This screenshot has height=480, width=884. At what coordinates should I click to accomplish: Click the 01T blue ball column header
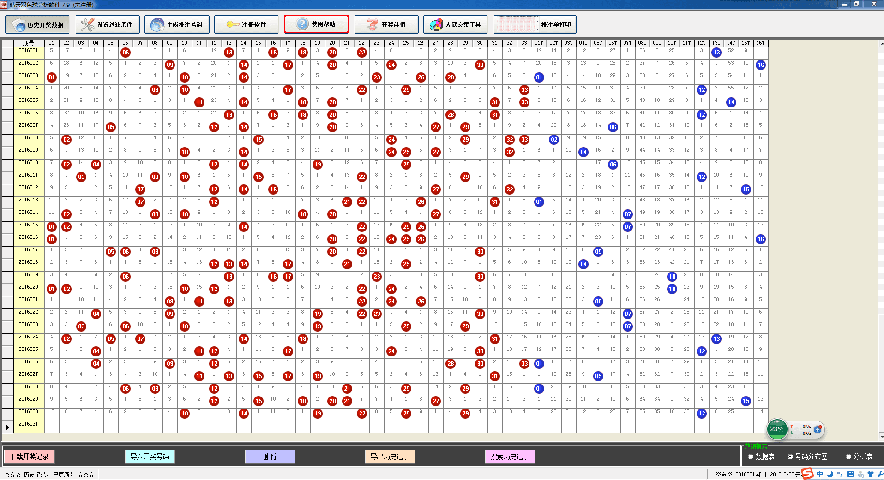539,43
